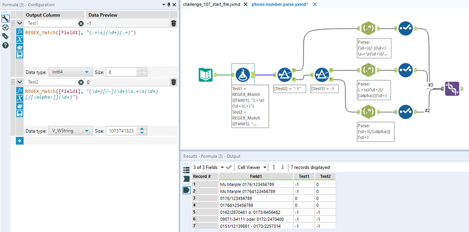Open the Annotation tag icon
Viewport: 469px width, 232px height.
5,37
